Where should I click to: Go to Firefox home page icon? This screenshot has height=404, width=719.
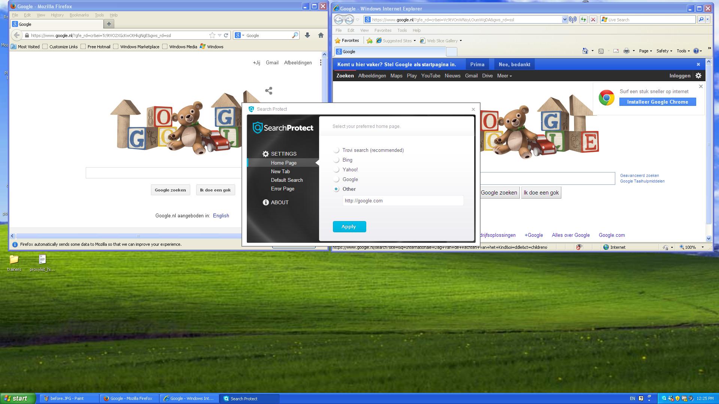click(321, 35)
